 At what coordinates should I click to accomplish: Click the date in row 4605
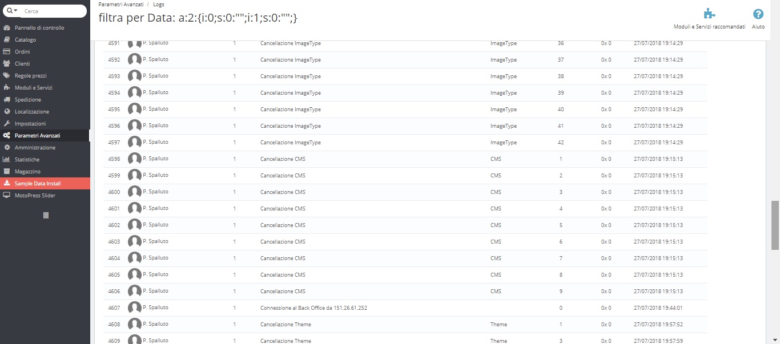[x=658, y=275]
